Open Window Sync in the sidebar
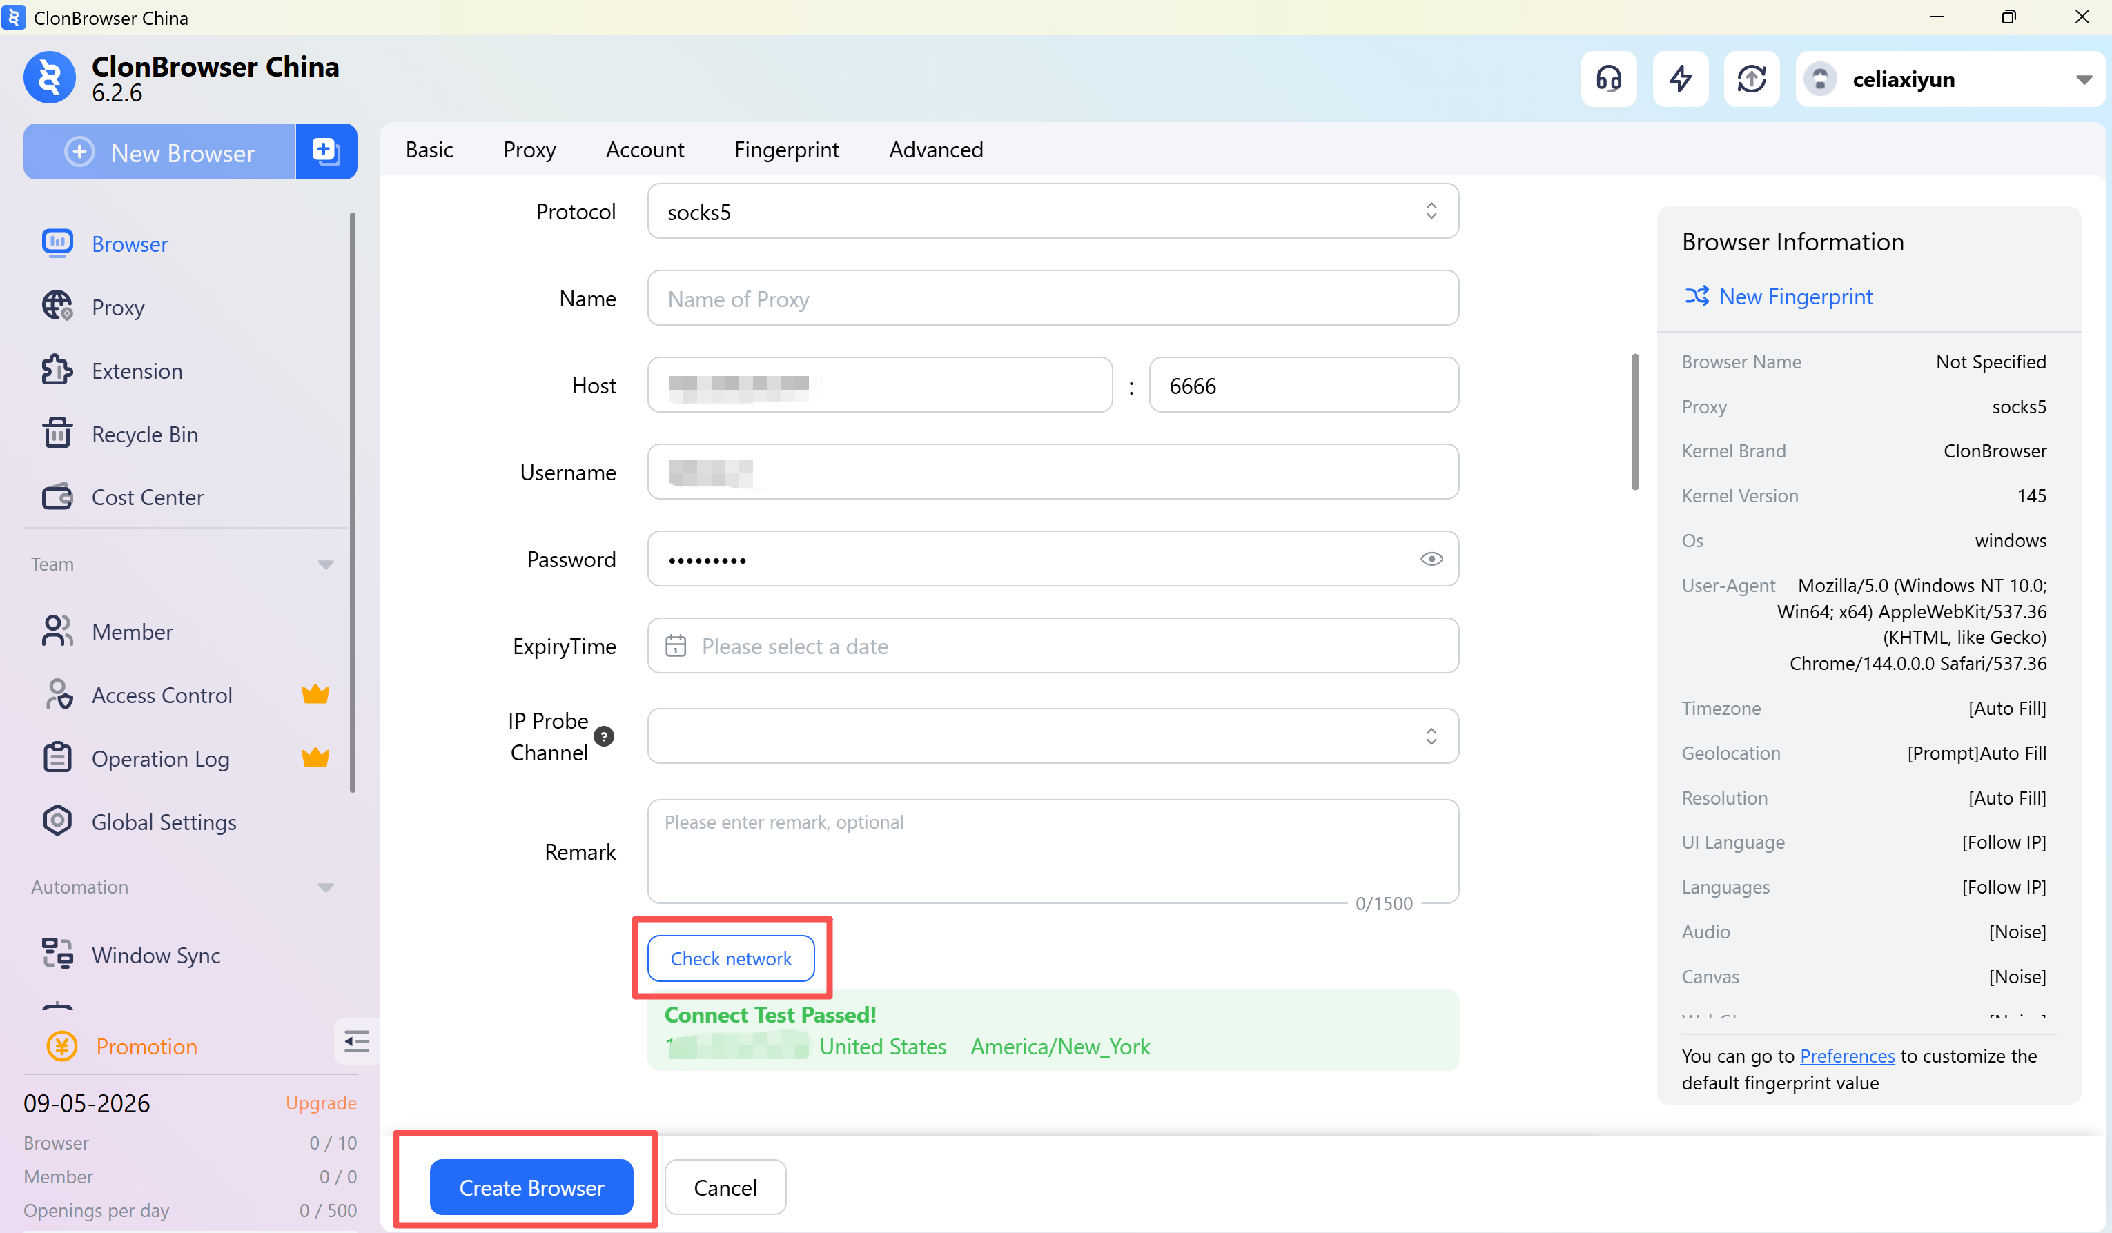 [x=155, y=955]
